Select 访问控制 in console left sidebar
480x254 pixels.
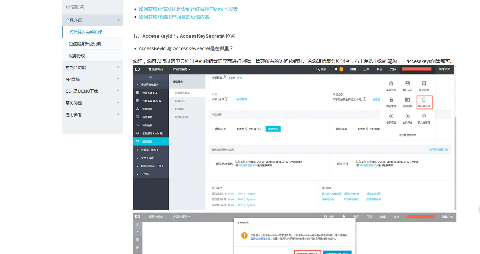point(151,125)
